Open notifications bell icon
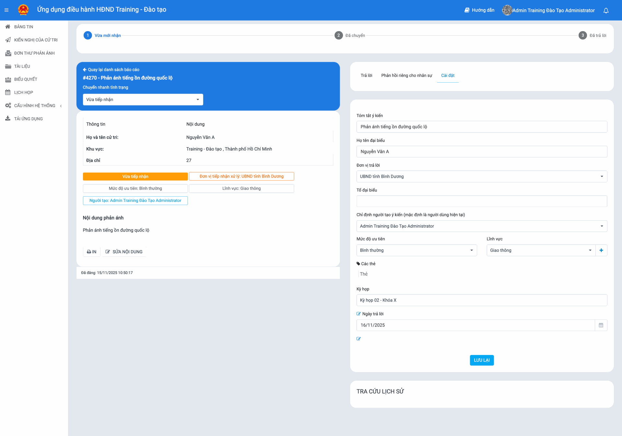This screenshot has width=622, height=436. pos(606,10)
